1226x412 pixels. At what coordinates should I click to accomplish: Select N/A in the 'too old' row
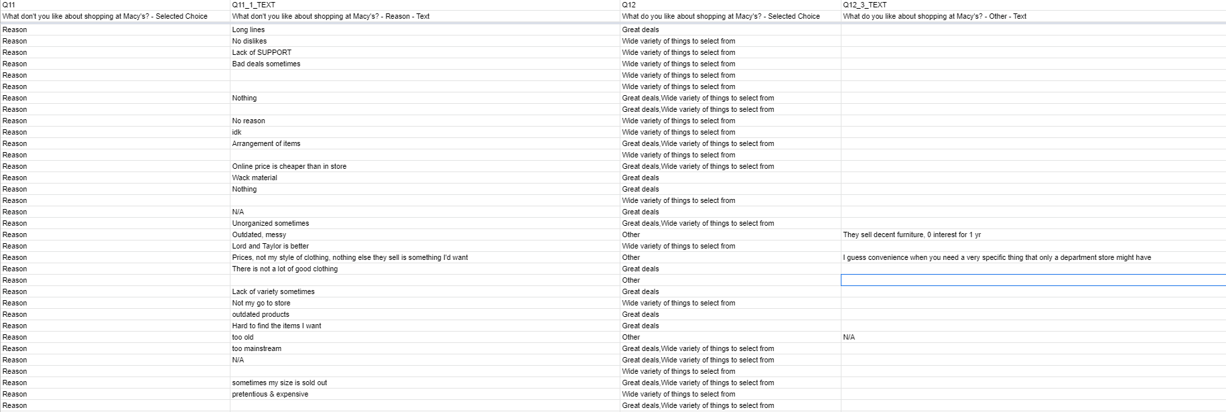[1033, 337]
